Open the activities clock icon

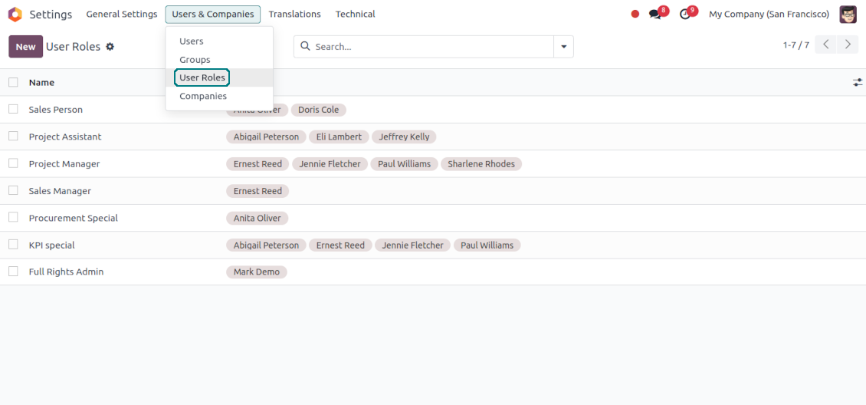(685, 15)
